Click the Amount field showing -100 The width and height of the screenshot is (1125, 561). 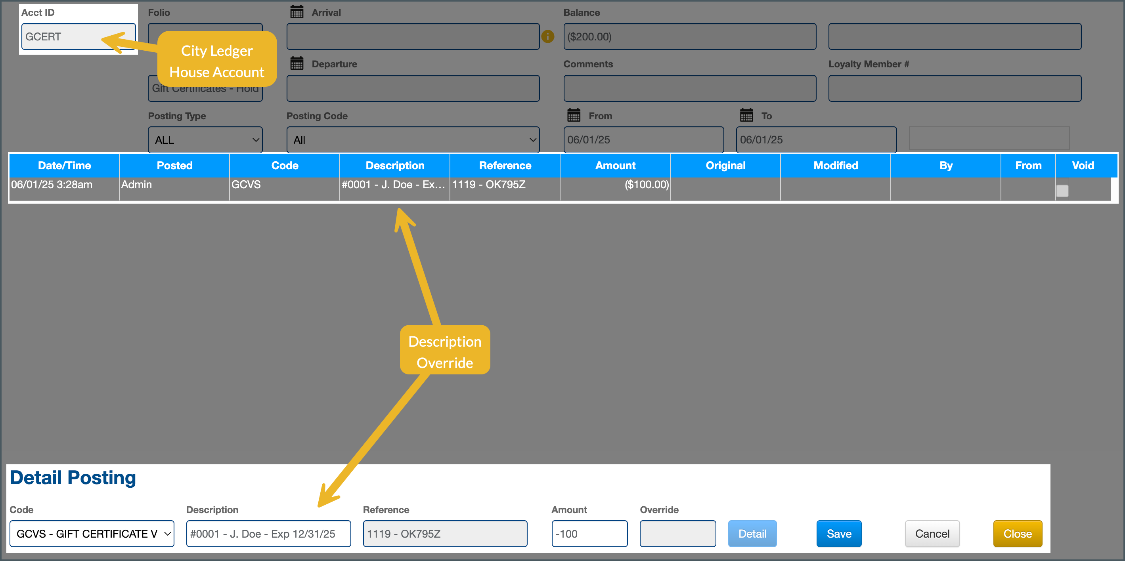589,534
